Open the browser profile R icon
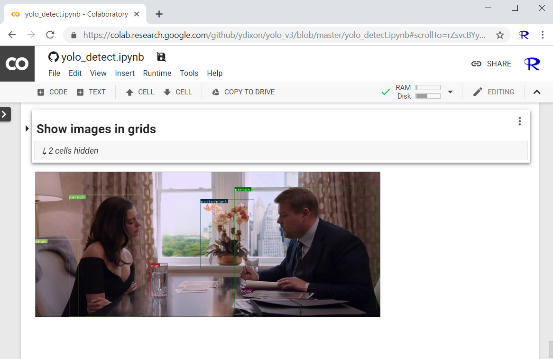This screenshot has width=553, height=359. (524, 35)
